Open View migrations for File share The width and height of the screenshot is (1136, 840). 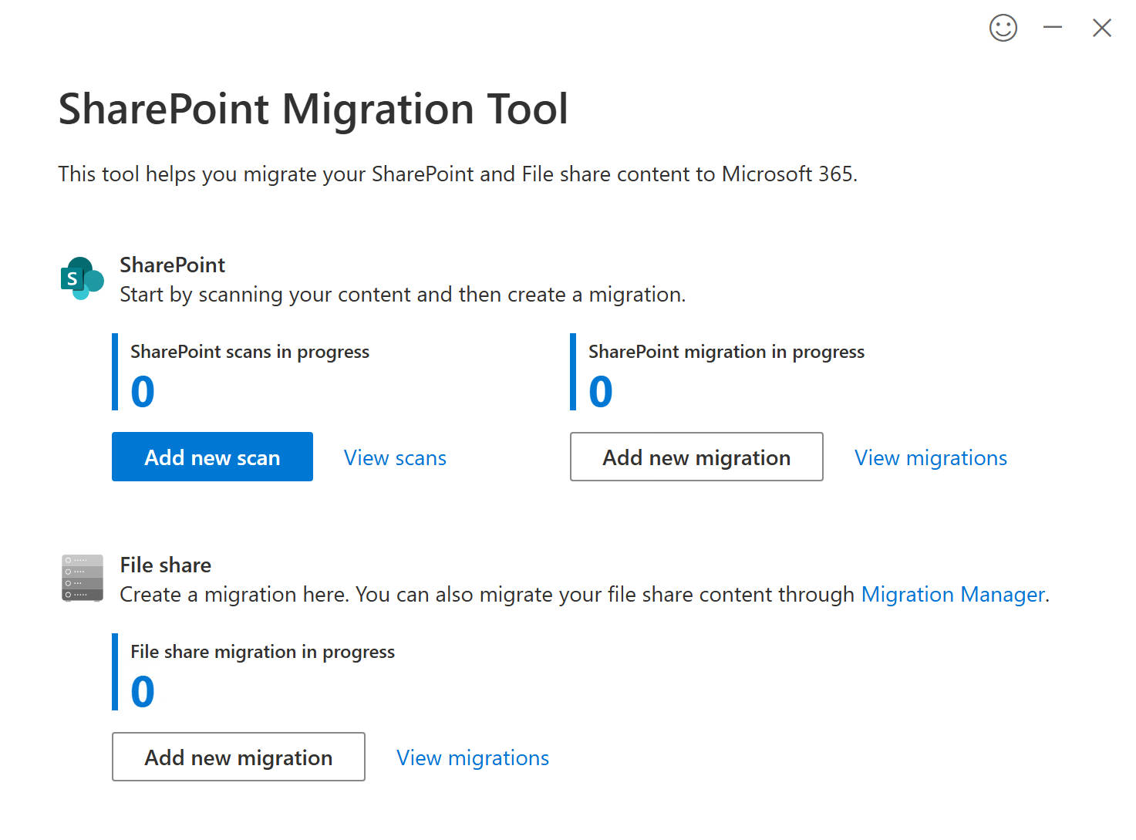[472, 758]
